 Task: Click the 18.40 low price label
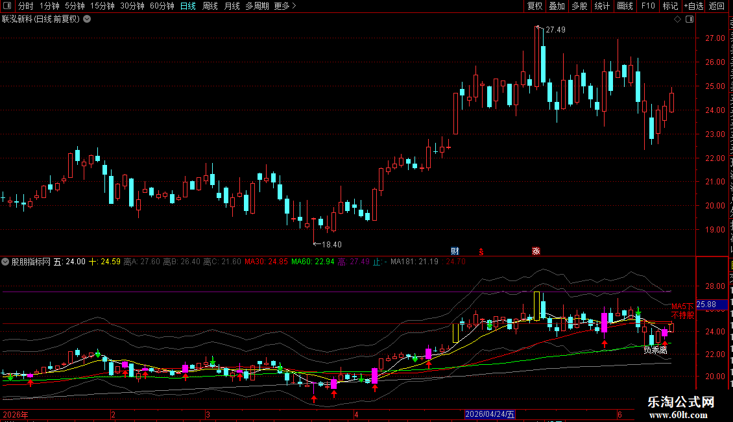(331, 244)
